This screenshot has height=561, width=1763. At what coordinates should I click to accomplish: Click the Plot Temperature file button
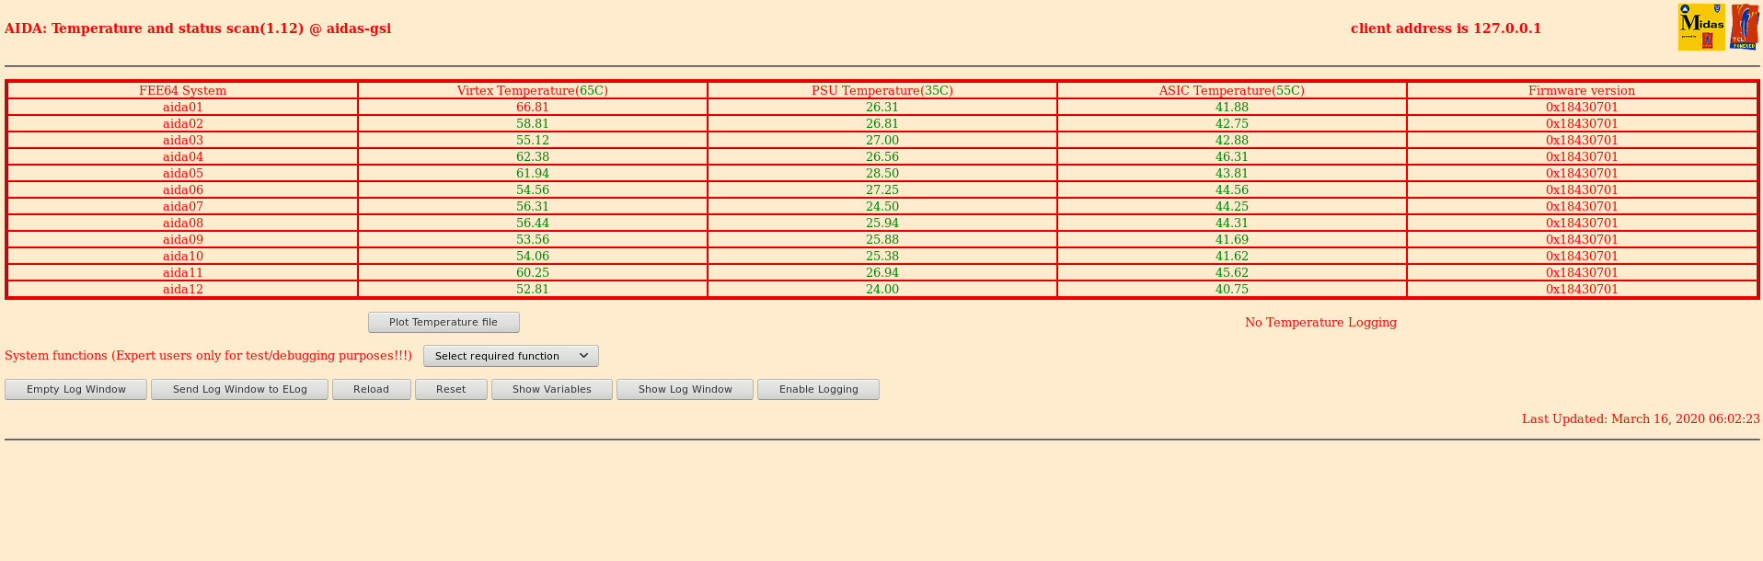click(444, 322)
